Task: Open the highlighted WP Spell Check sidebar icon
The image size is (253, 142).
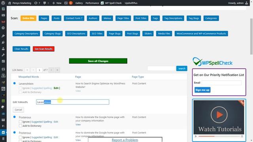Action: coord(3,133)
